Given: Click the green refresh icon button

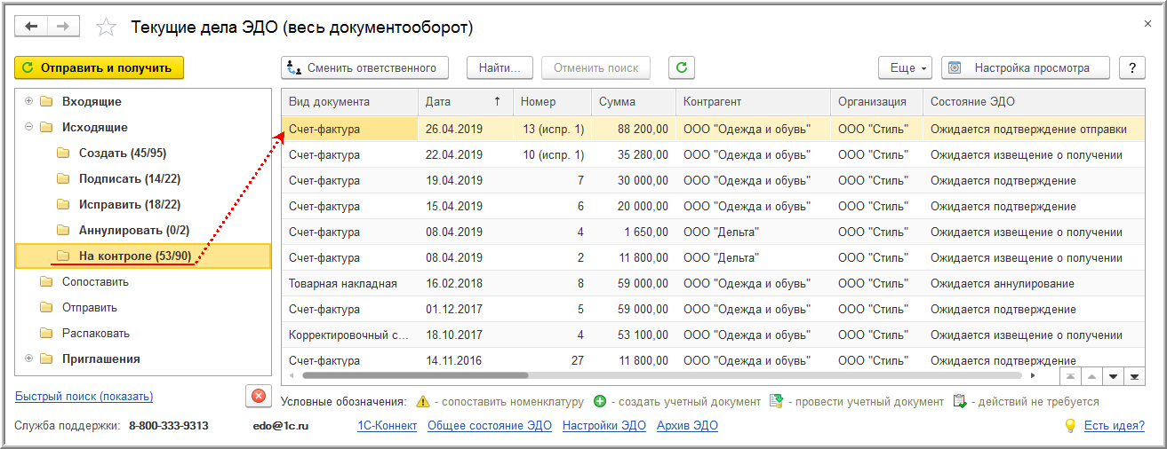Looking at the screenshot, I should pyautogui.click(x=682, y=67).
